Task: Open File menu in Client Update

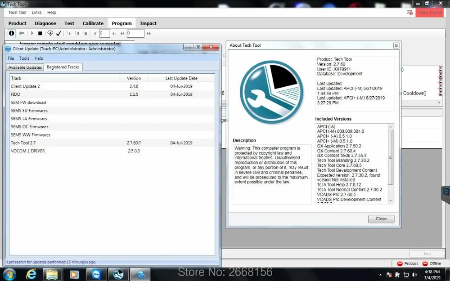Action: 11,58
